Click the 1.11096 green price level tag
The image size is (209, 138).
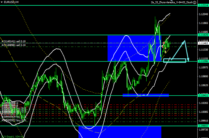point(203,61)
